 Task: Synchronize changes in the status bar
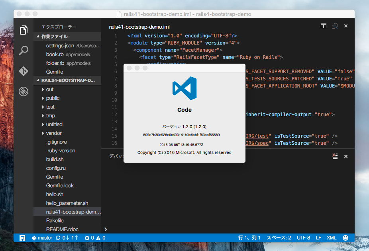point(67,238)
